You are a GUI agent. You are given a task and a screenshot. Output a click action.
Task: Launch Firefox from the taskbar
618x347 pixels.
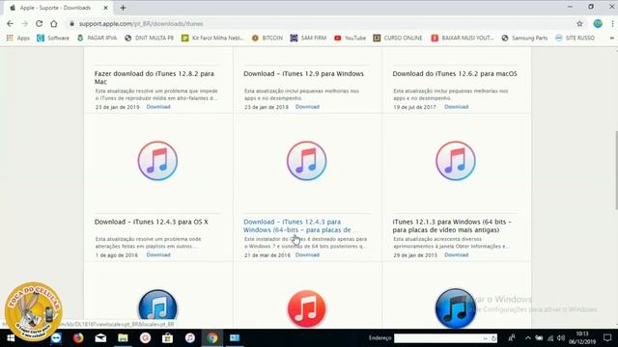click(x=78, y=338)
